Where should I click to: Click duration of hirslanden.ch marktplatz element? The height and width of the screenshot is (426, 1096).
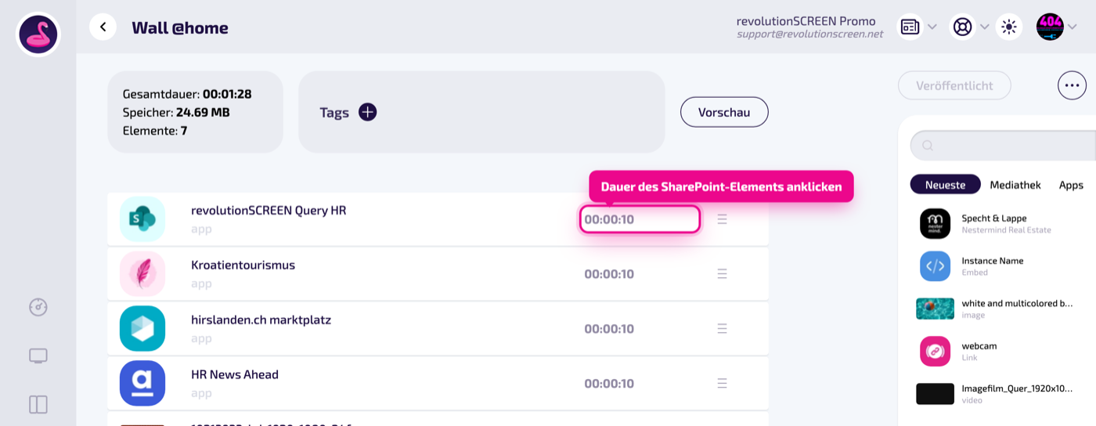(609, 329)
